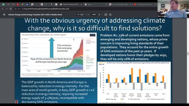Click the Our World in Data logo
Screen dimensions: 189x106
(x=92, y=35)
